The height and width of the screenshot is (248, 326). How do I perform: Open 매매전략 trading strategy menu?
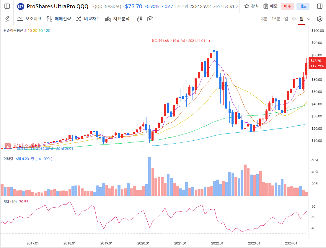59,19
